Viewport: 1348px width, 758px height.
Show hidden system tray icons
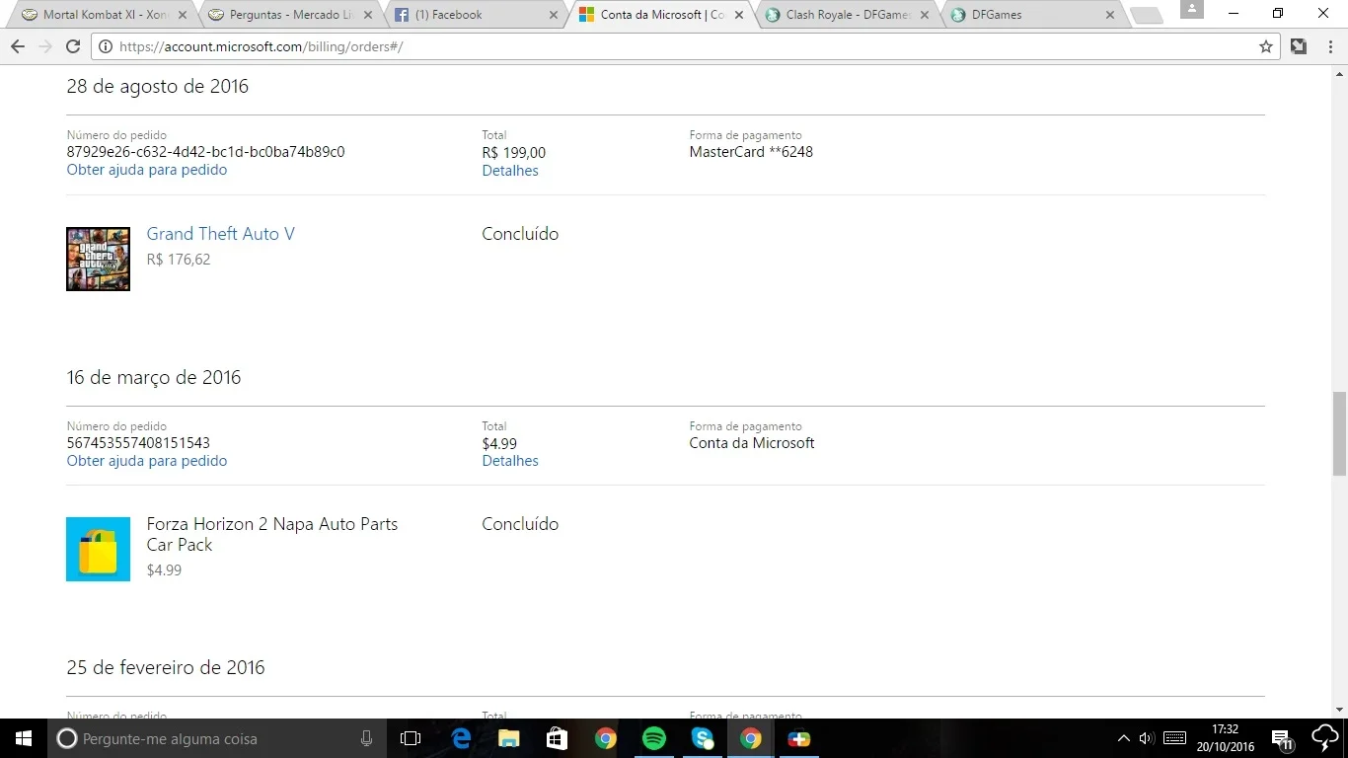tap(1123, 738)
